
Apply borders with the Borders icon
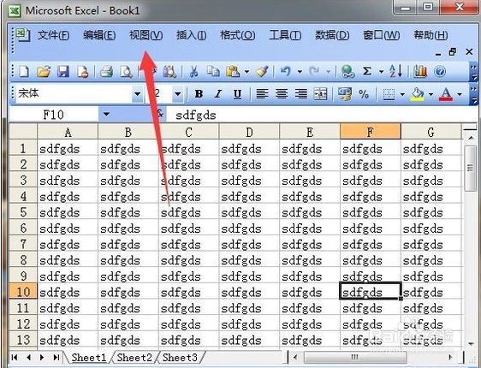pyautogui.click(x=389, y=94)
